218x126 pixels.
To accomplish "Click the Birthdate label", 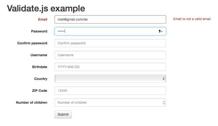I will click(x=40, y=67).
